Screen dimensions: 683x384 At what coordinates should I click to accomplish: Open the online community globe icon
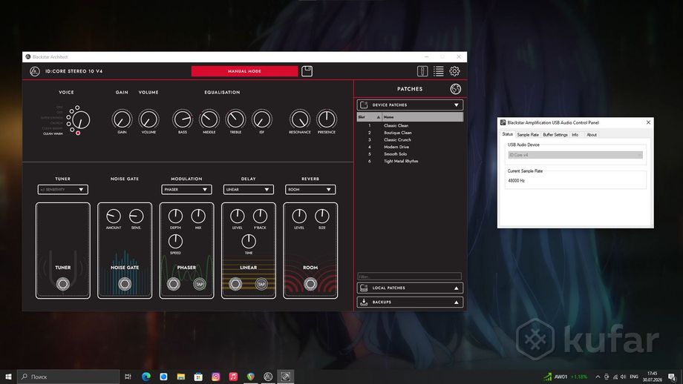(x=456, y=89)
